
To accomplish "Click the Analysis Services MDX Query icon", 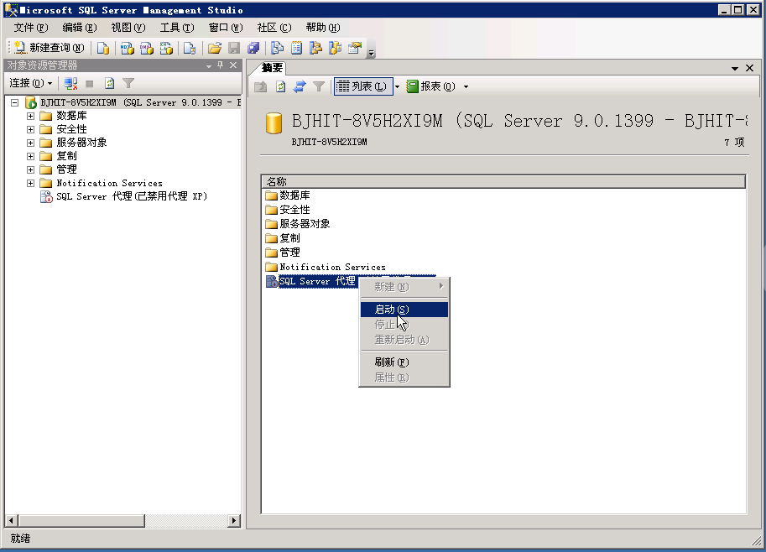I will [127, 47].
